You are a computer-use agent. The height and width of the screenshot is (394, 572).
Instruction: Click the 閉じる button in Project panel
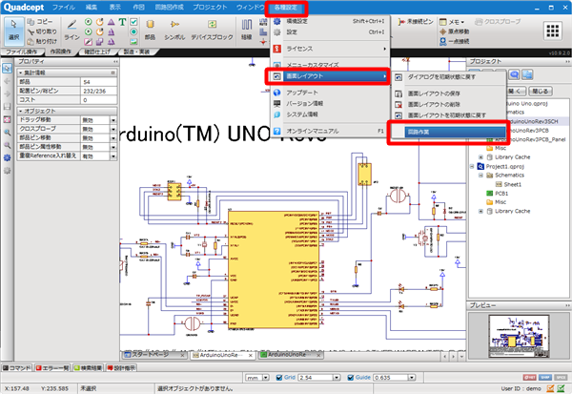pyautogui.click(x=540, y=91)
